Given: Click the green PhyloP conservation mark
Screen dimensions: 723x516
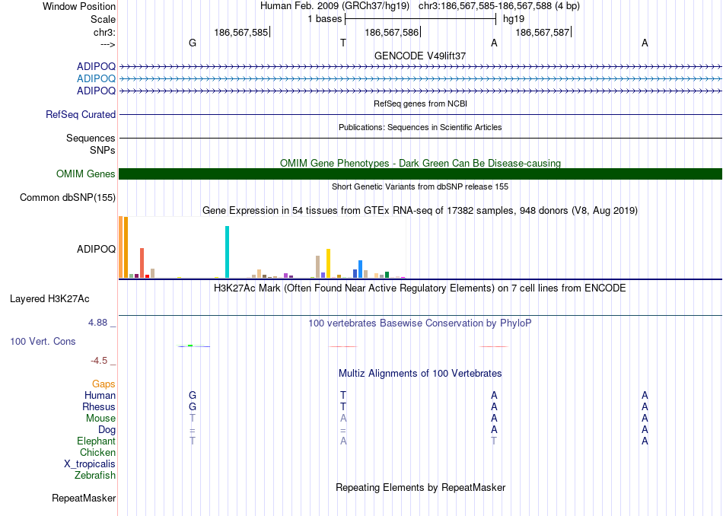Looking at the screenshot, I should point(190,346).
